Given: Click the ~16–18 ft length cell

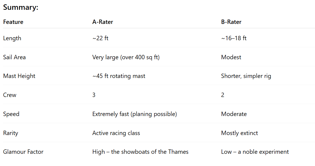Looking at the screenshot, I should (234, 38).
